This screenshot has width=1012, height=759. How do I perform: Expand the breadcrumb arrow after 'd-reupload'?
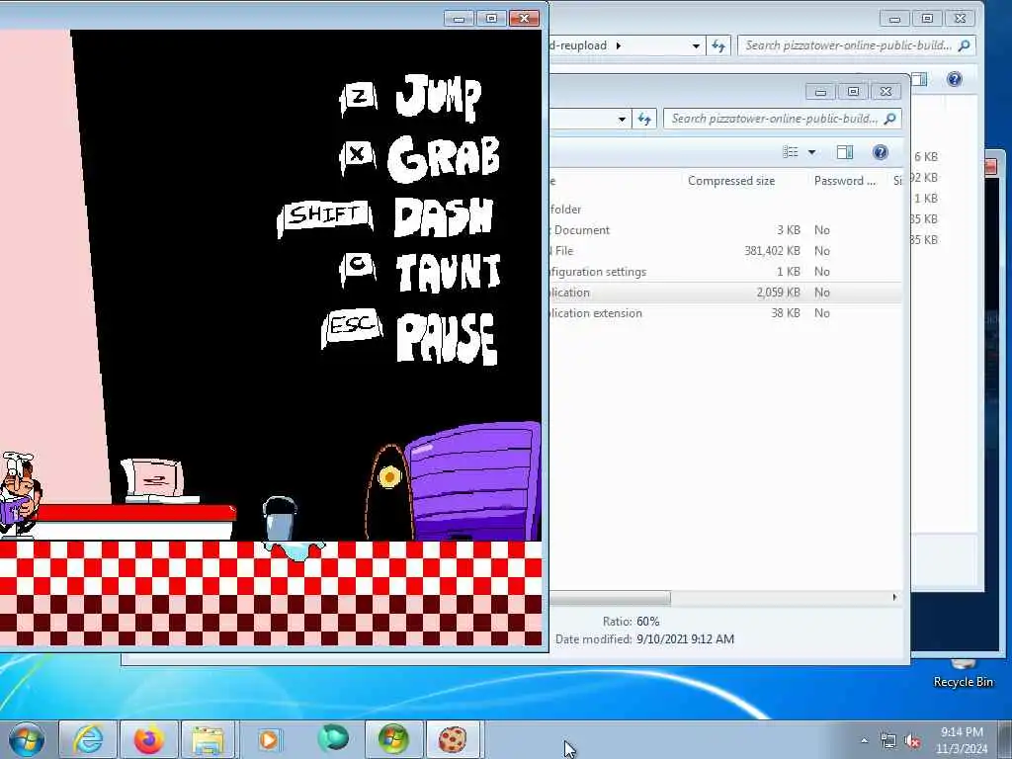click(x=619, y=45)
